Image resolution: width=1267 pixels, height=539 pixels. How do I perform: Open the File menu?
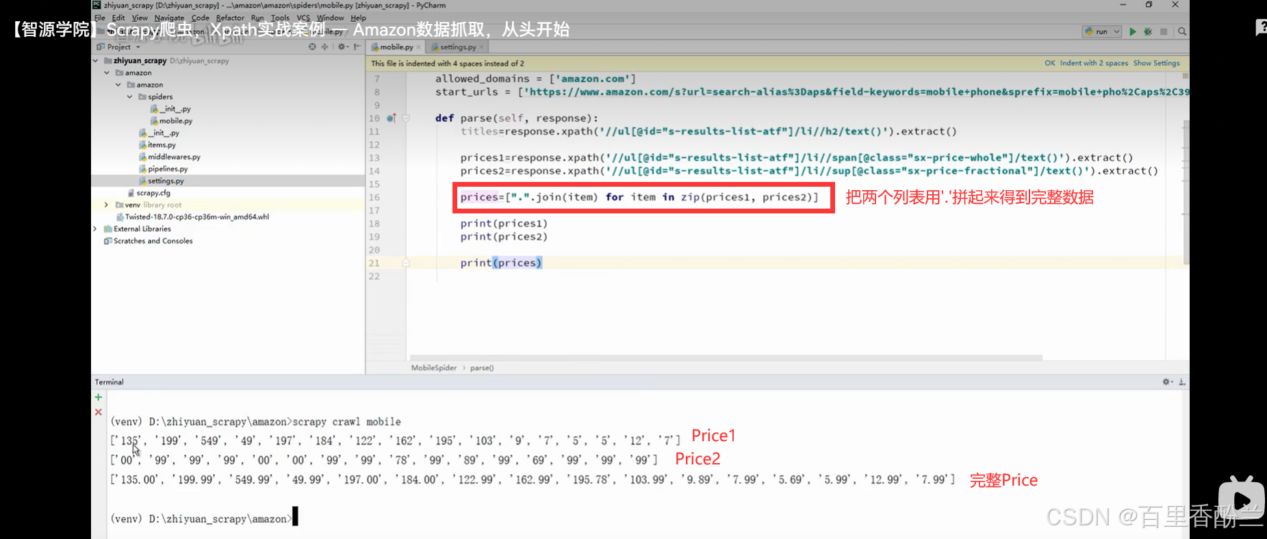click(x=100, y=18)
